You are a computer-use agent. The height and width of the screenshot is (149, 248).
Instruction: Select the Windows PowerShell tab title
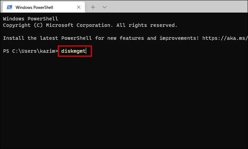[x=34, y=7]
